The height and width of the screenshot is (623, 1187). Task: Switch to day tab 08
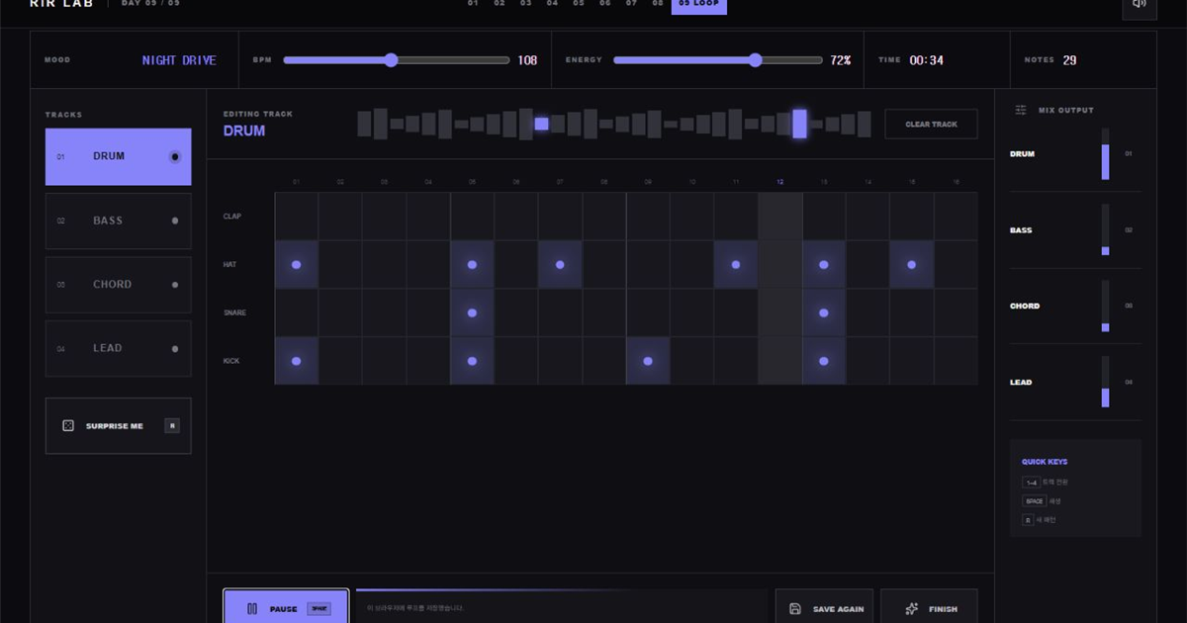(658, 4)
